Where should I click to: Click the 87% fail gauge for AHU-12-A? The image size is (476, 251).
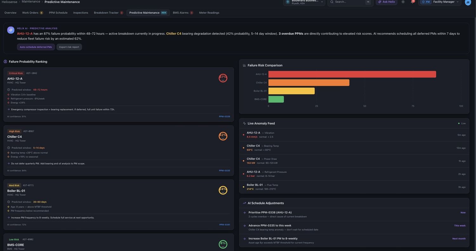(x=223, y=78)
